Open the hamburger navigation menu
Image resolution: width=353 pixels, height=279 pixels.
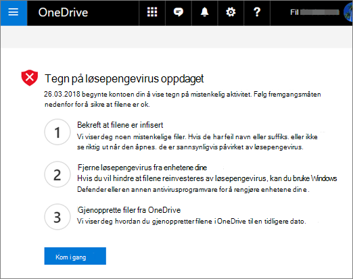click(14, 13)
